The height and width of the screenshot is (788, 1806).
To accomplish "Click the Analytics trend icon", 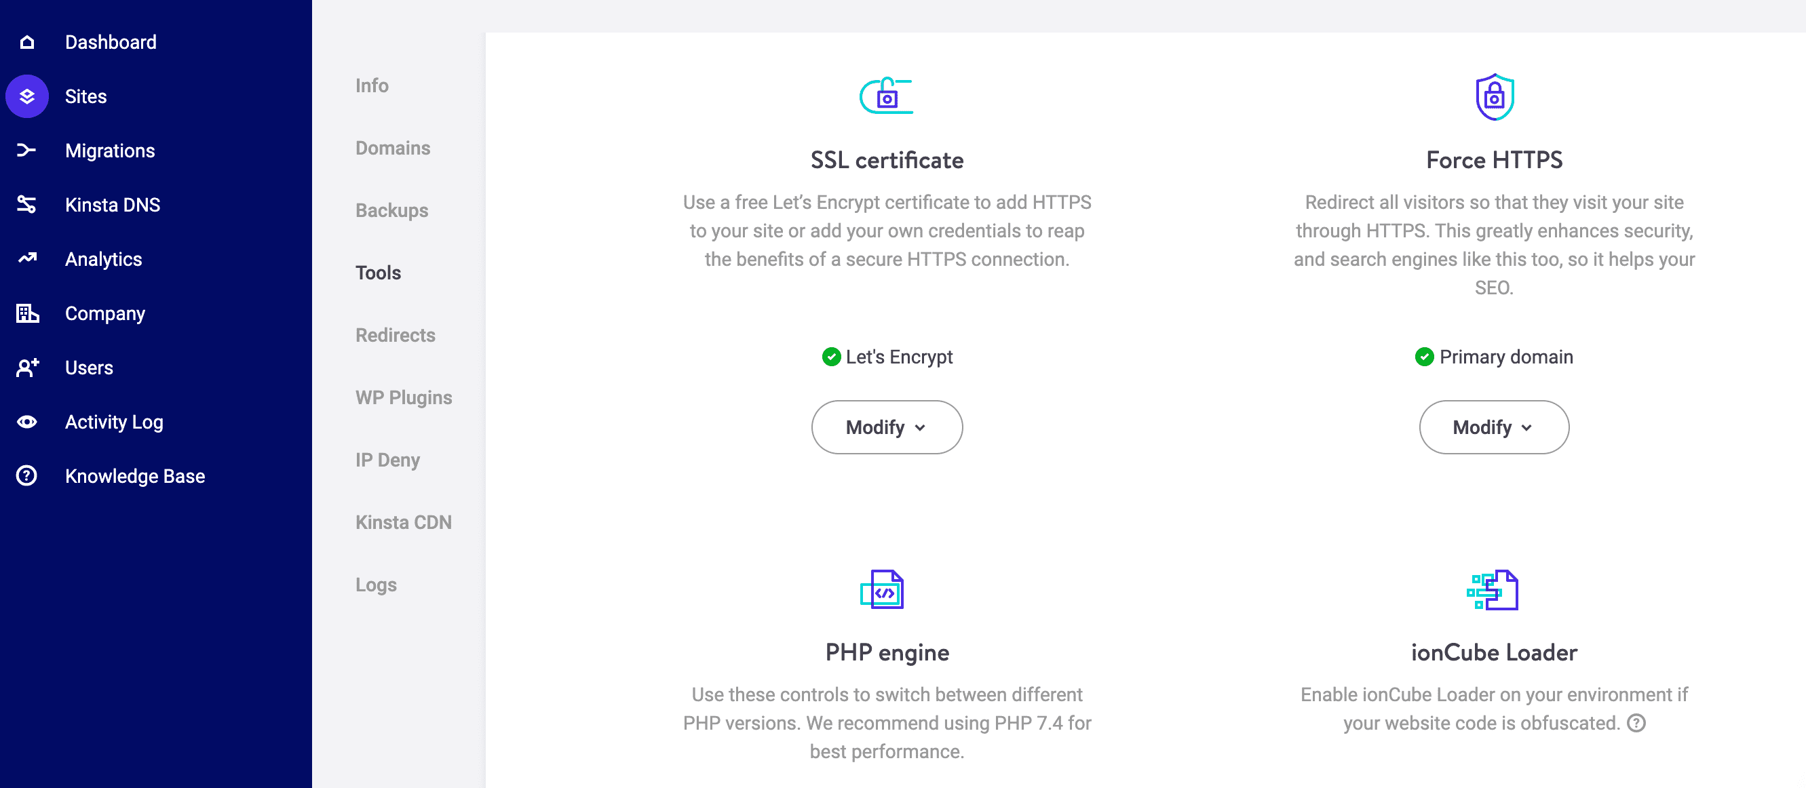I will coord(26,258).
